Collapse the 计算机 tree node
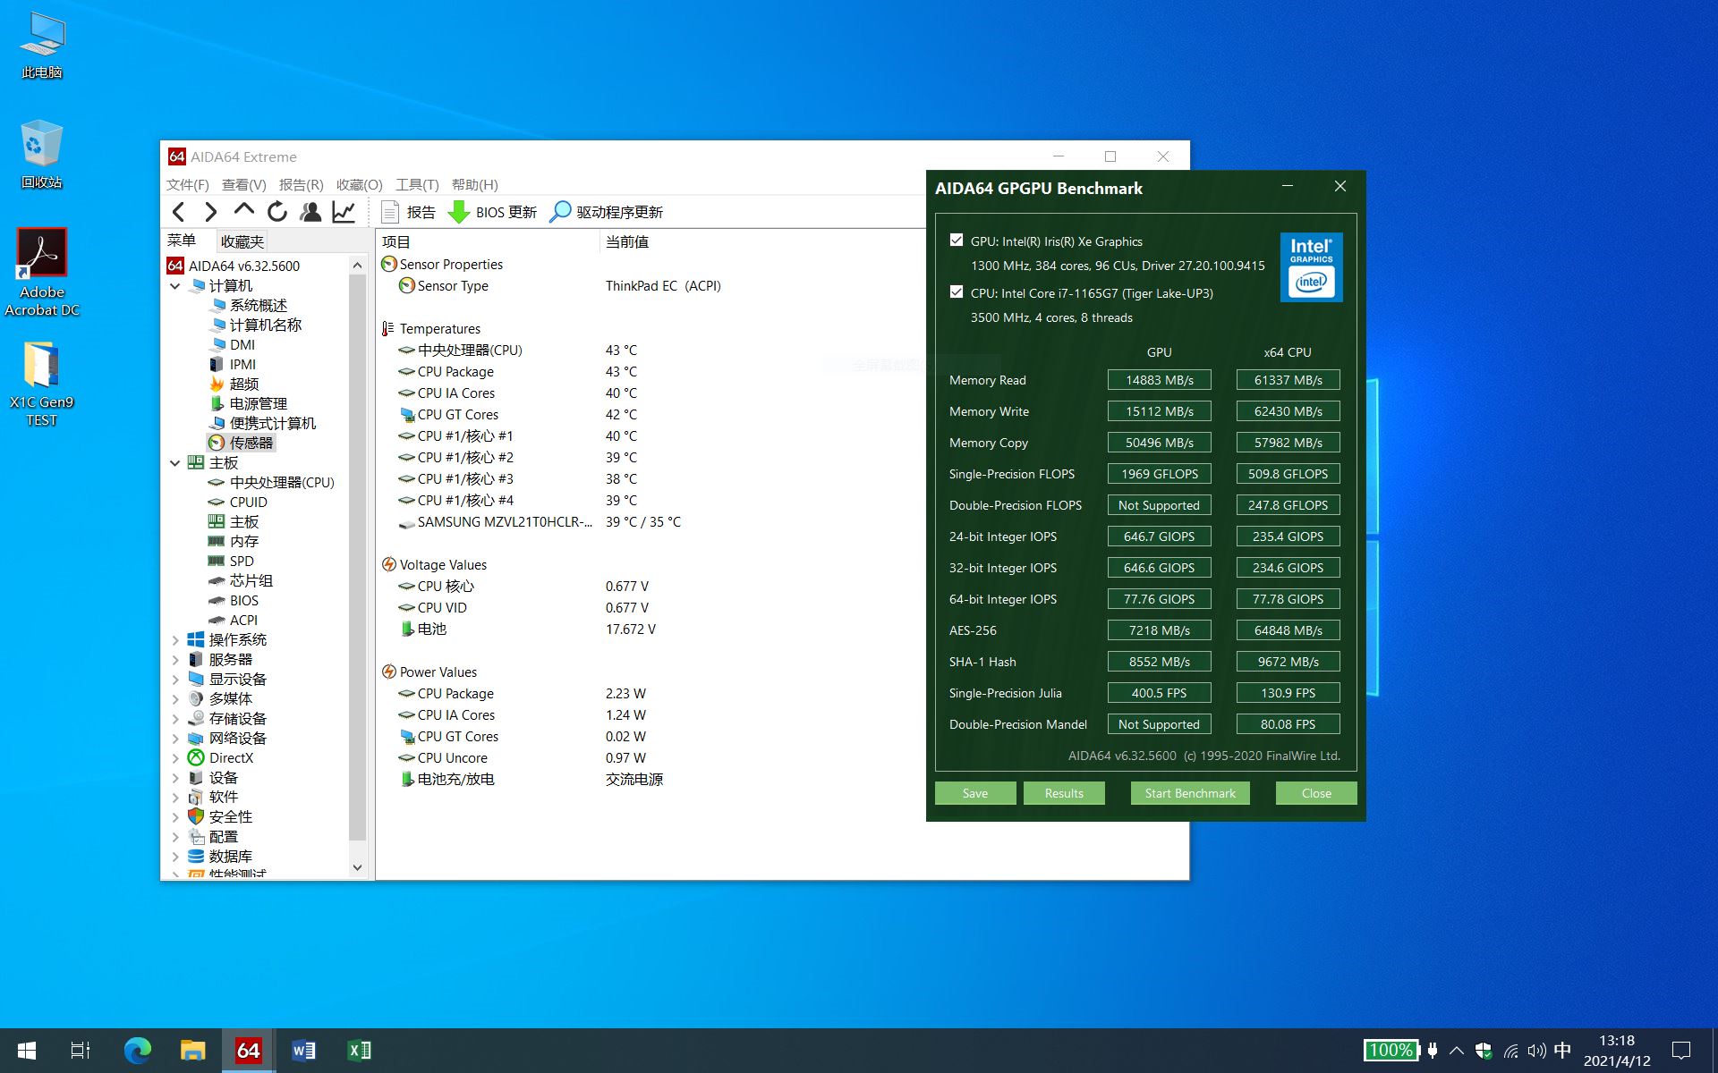 click(x=175, y=286)
